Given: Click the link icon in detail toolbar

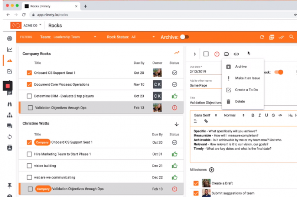Looking at the screenshot, I should (236, 54).
